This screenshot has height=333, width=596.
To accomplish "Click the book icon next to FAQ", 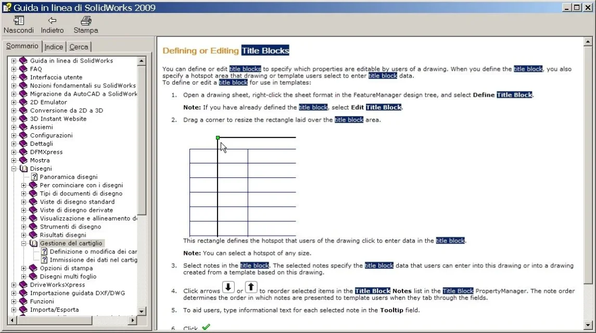I will pos(23,69).
